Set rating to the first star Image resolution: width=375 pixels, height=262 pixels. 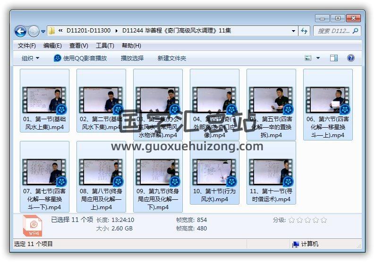pyautogui.click(x=291, y=220)
